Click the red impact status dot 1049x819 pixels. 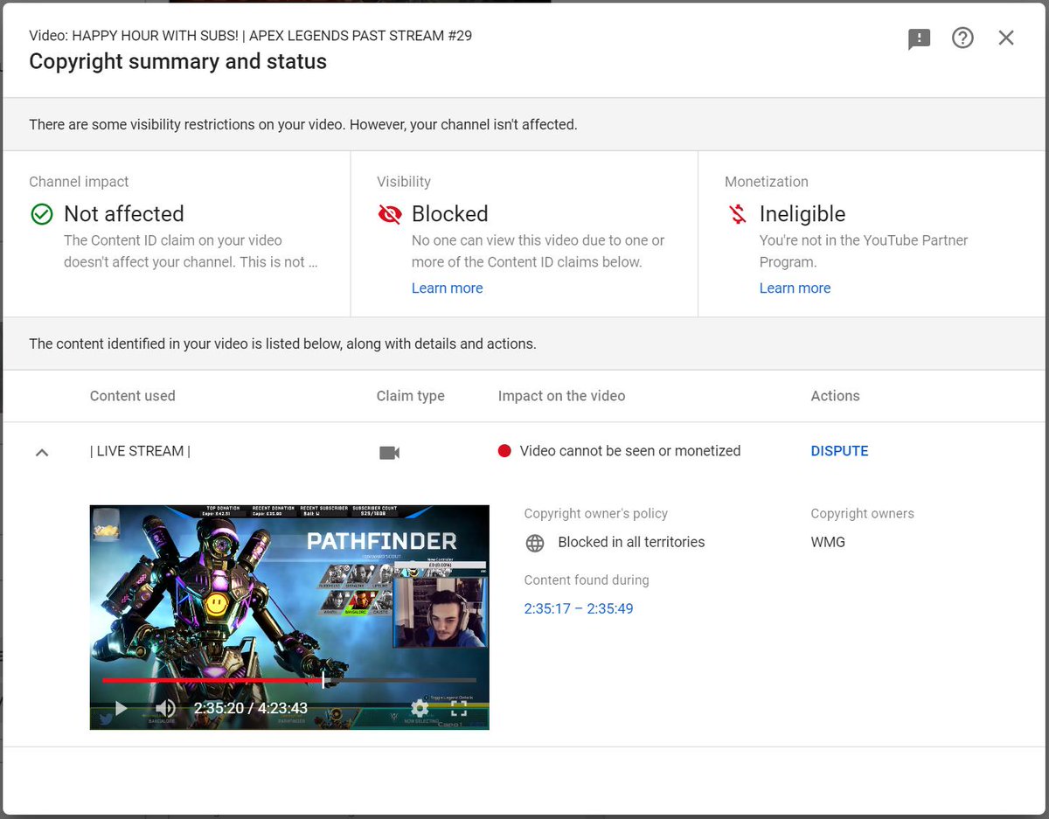(504, 451)
